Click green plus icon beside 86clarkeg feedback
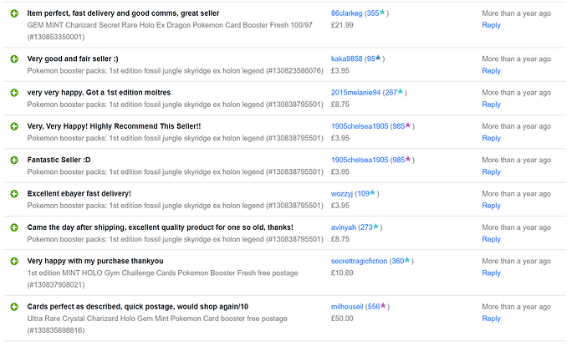 pos(14,13)
